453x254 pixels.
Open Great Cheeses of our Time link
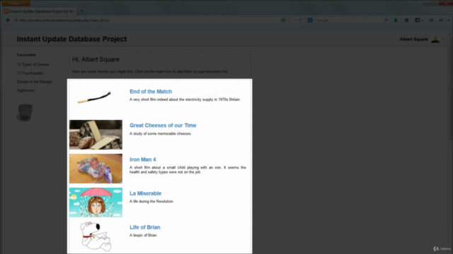(163, 126)
